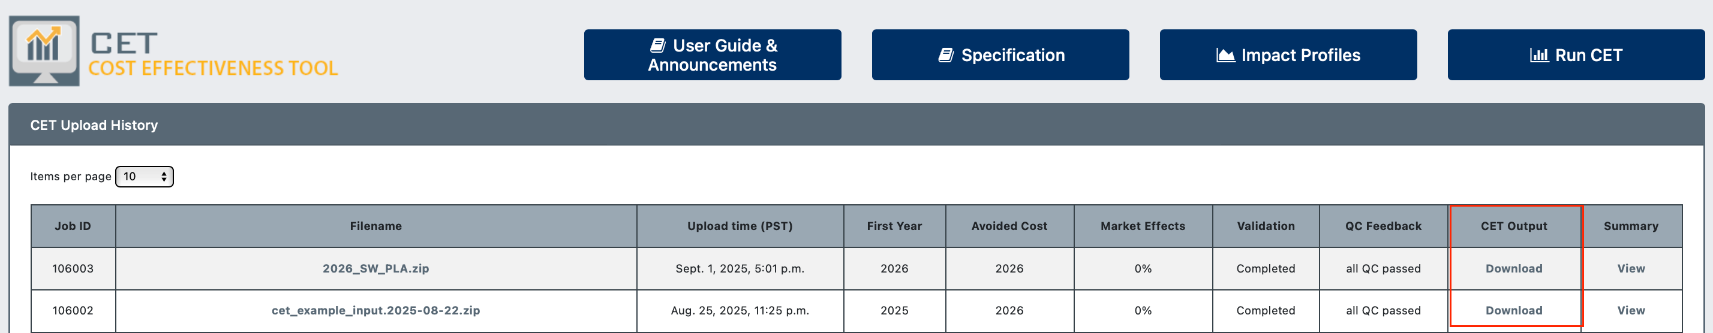View summary for job 106003
Viewport: 1713px width, 333px height.
coord(1631,268)
